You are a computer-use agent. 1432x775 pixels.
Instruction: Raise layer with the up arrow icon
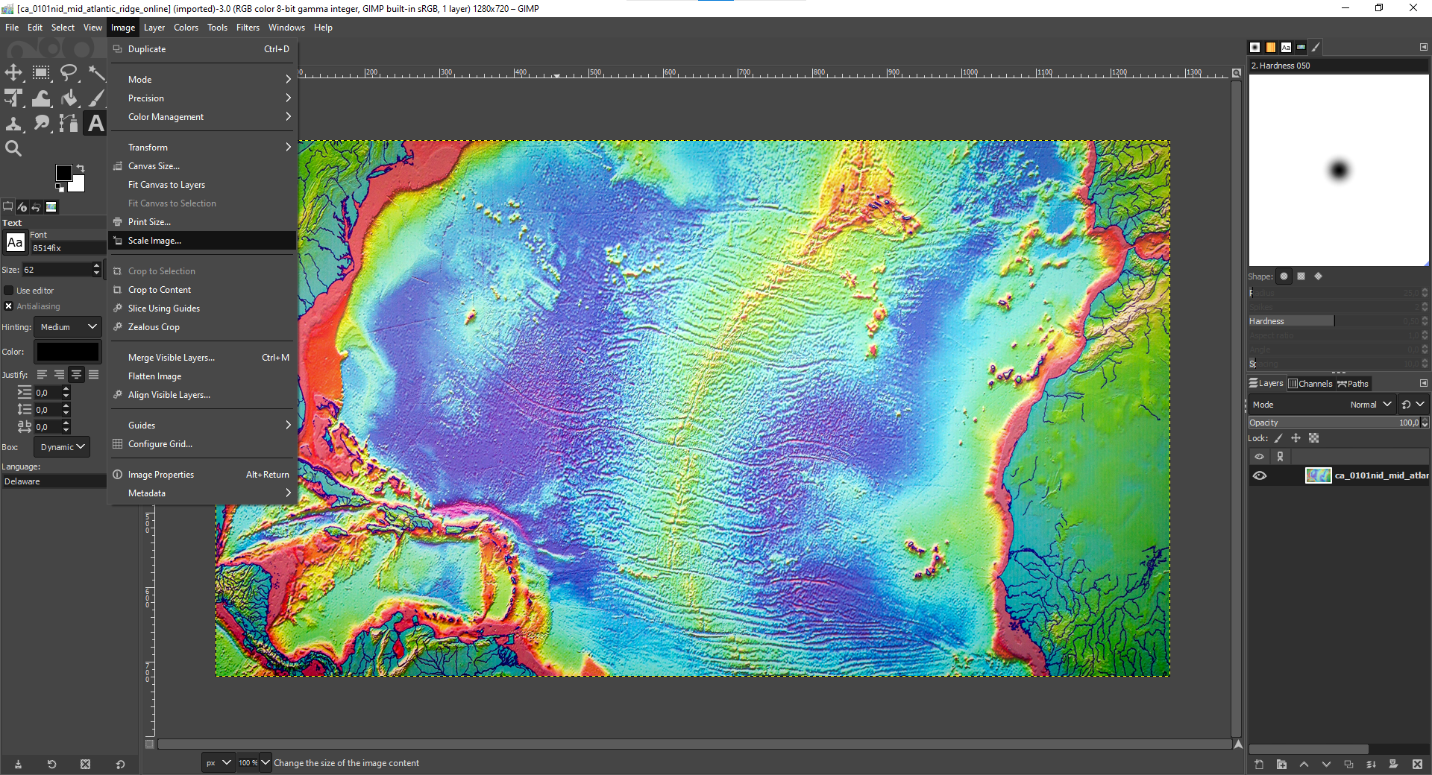[1304, 764]
